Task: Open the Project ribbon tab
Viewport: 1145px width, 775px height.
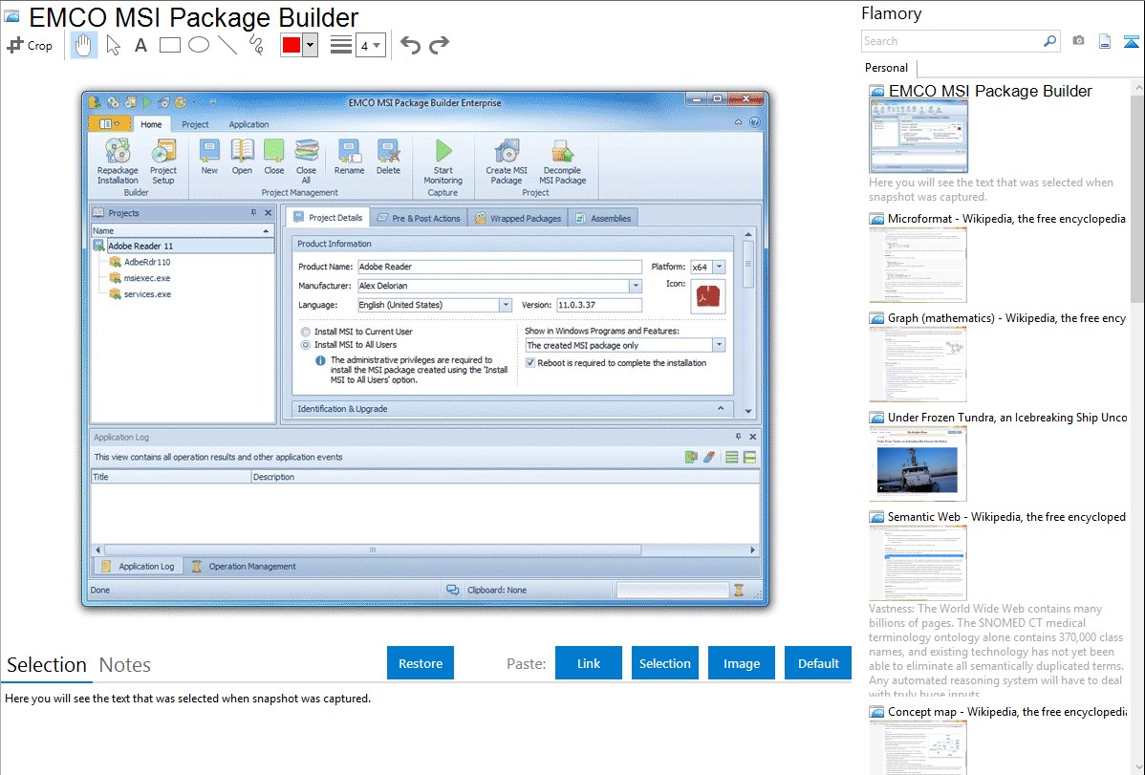Action: pyautogui.click(x=195, y=124)
